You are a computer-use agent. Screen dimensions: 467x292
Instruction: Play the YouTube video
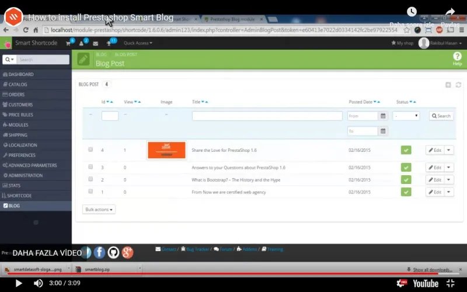pyautogui.click(x=19, y=283)
